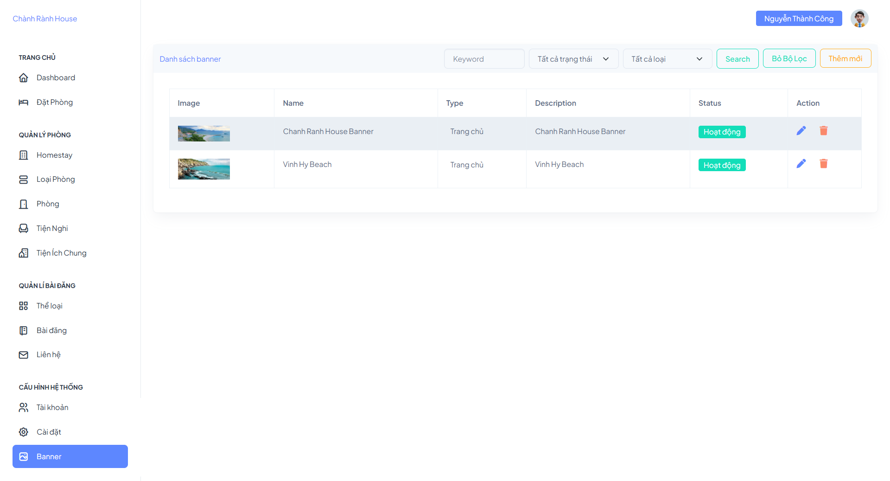Delete the Chanh Ranh House Banner row

tap(824, 131)
